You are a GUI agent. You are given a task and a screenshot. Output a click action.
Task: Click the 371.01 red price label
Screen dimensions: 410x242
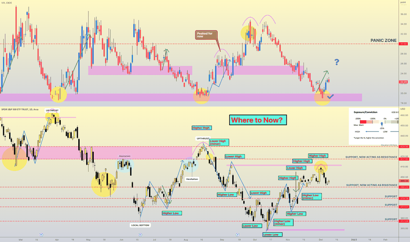[404, 207]
